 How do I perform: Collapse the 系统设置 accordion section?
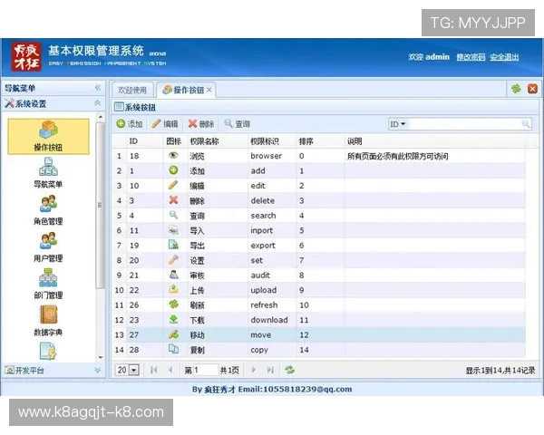[98, 103]
